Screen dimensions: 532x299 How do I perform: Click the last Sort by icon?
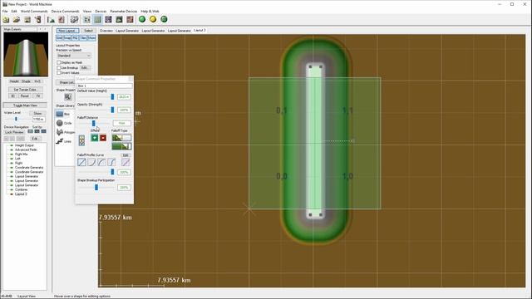43,131
